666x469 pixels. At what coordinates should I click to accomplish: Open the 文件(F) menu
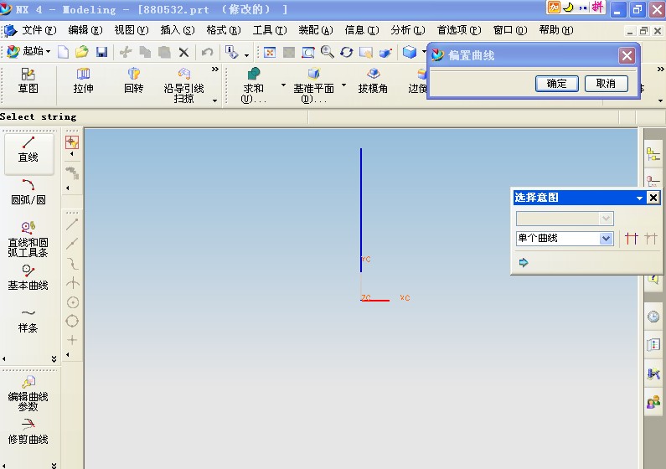point(39,30)
